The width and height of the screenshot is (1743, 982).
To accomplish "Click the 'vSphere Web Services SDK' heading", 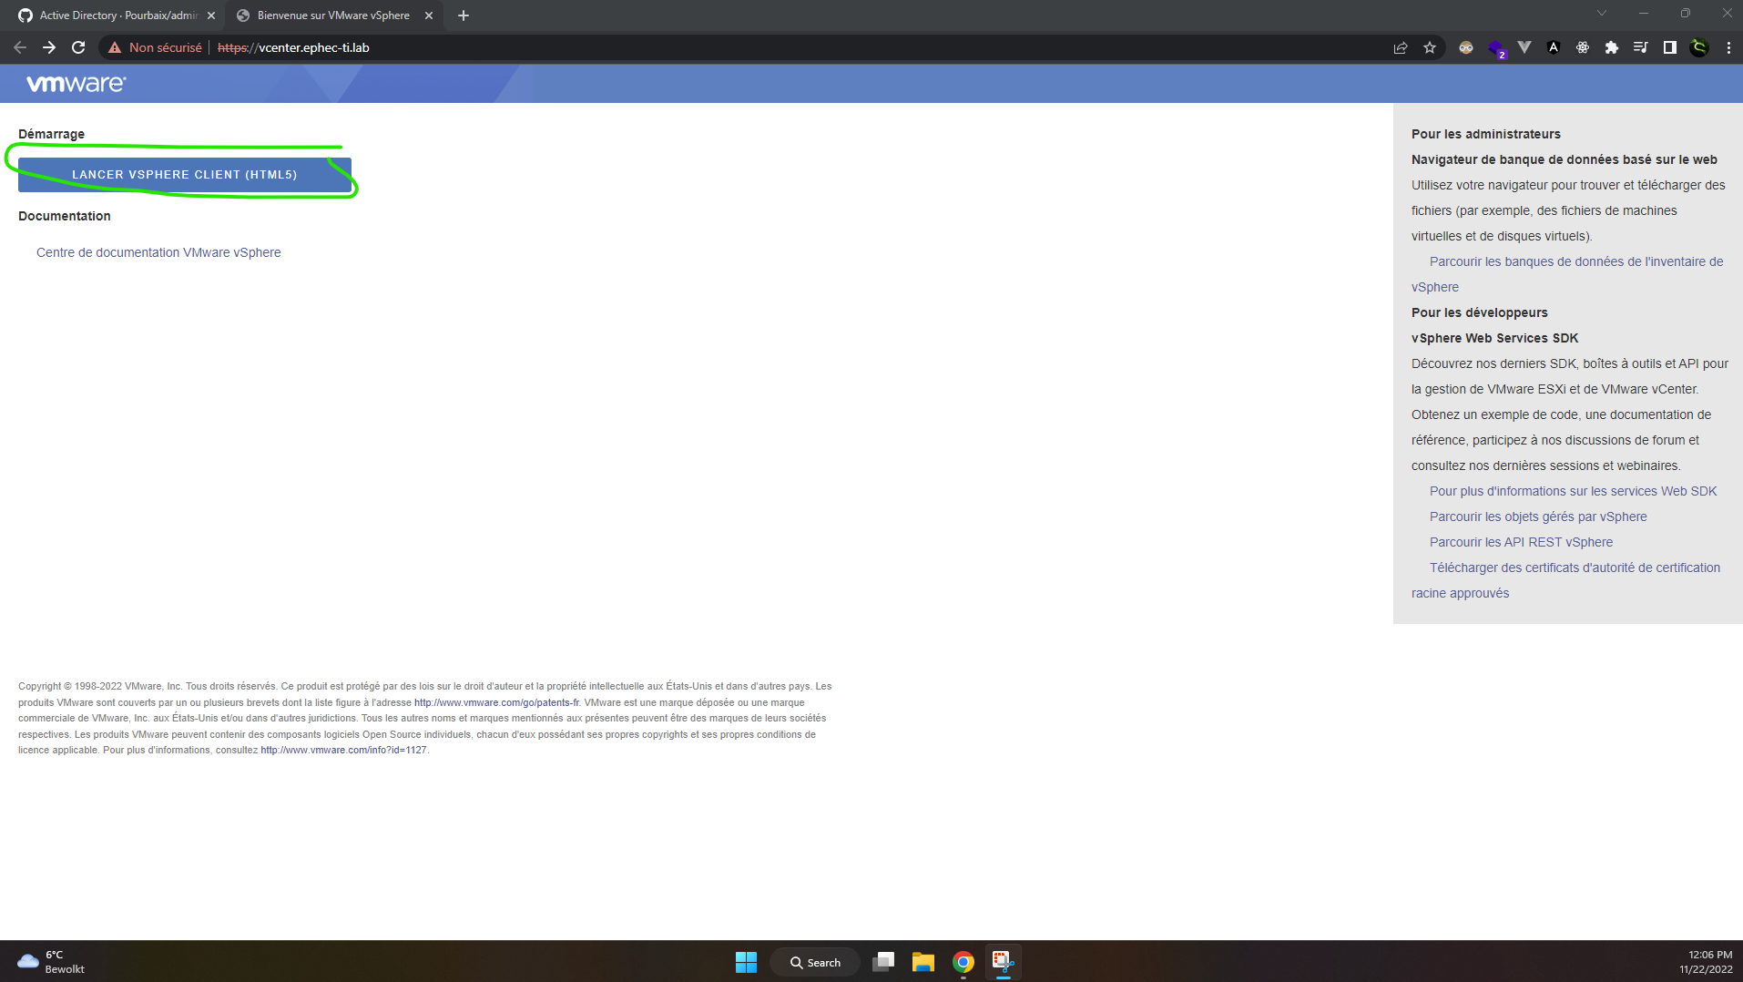I will (x=1494, y=338).
